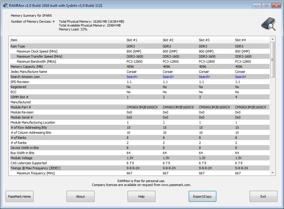Select the SPD Revision row label
The width and height of the screenshot is (284, 209).
tap(20, 82)
